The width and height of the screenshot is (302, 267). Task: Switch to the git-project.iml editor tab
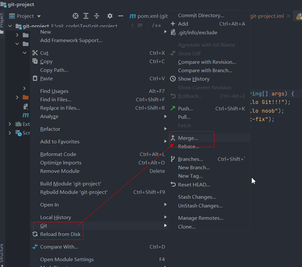coord(267,16)
